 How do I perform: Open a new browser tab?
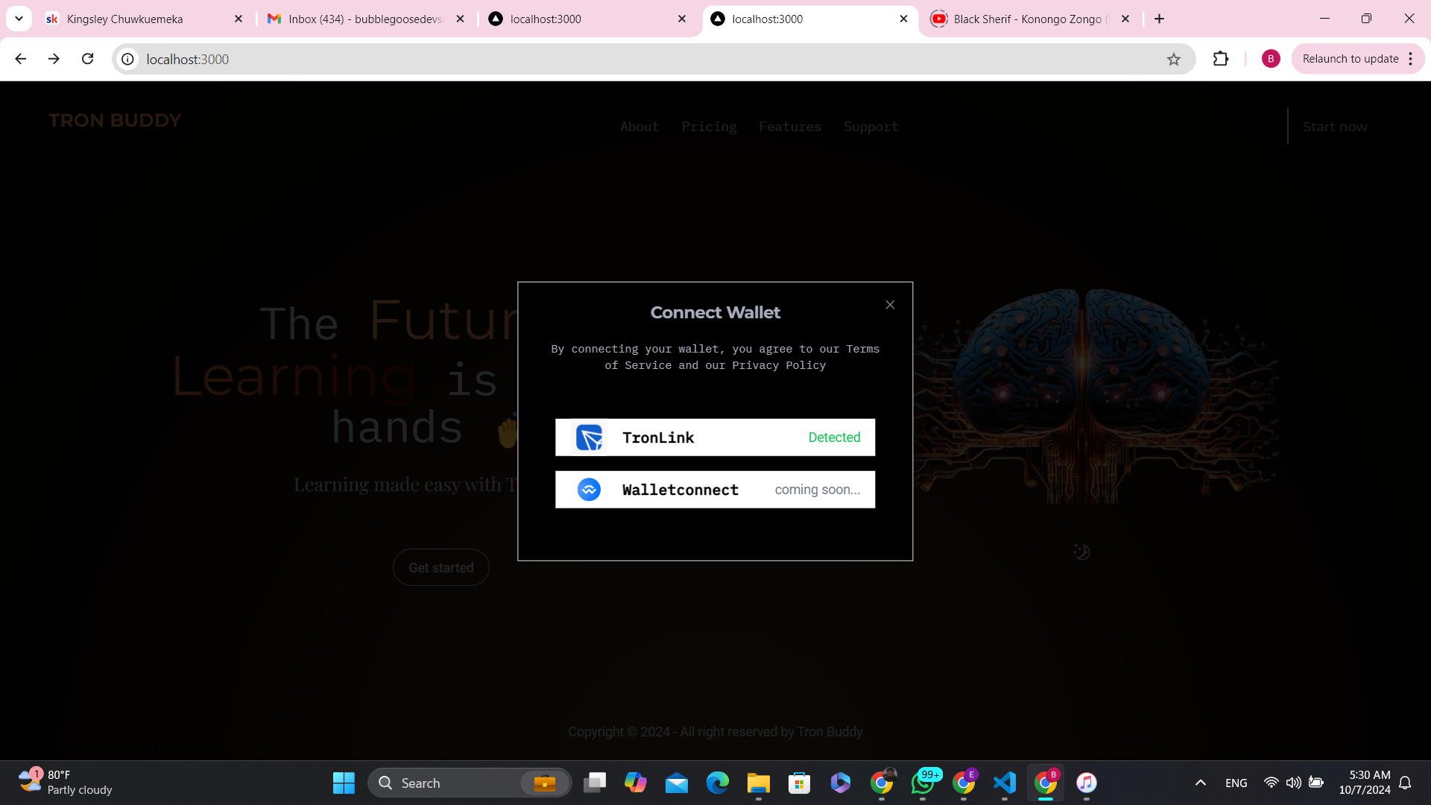tap(1159, 19)
